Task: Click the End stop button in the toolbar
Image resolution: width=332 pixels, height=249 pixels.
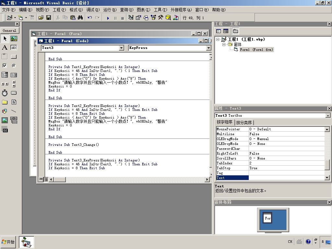Action: (x=122, y=18)
